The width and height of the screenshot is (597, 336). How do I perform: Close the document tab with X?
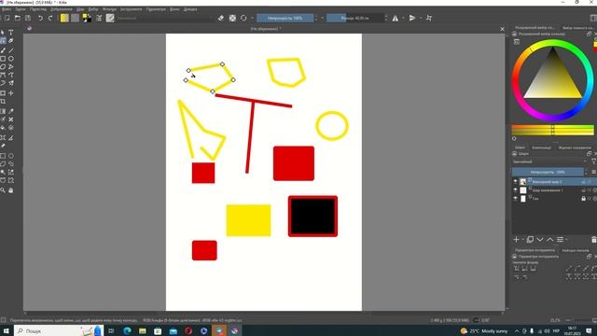pos(502,29)
